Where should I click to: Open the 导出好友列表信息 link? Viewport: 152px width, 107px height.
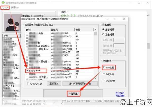pos(120,95)
